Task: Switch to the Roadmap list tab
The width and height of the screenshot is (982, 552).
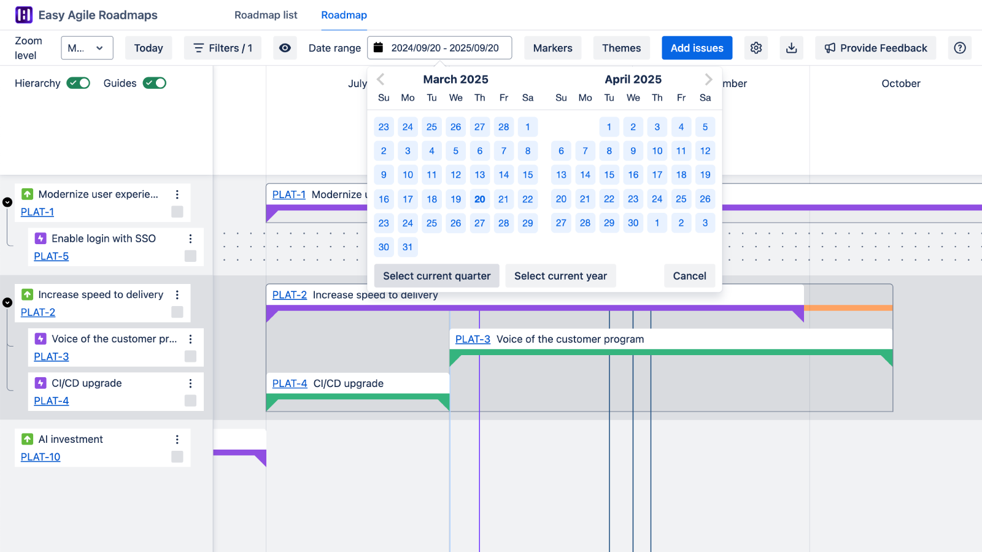Action: 265,15
